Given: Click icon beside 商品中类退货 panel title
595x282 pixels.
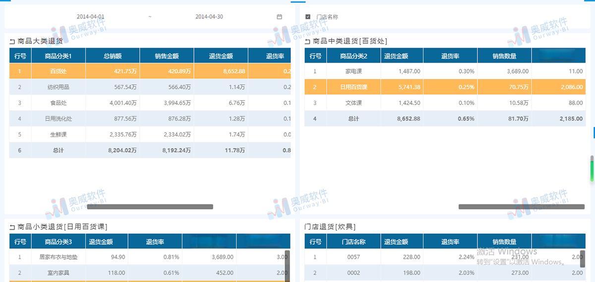Looking at the screenshot, I should [x=307, y=41].
